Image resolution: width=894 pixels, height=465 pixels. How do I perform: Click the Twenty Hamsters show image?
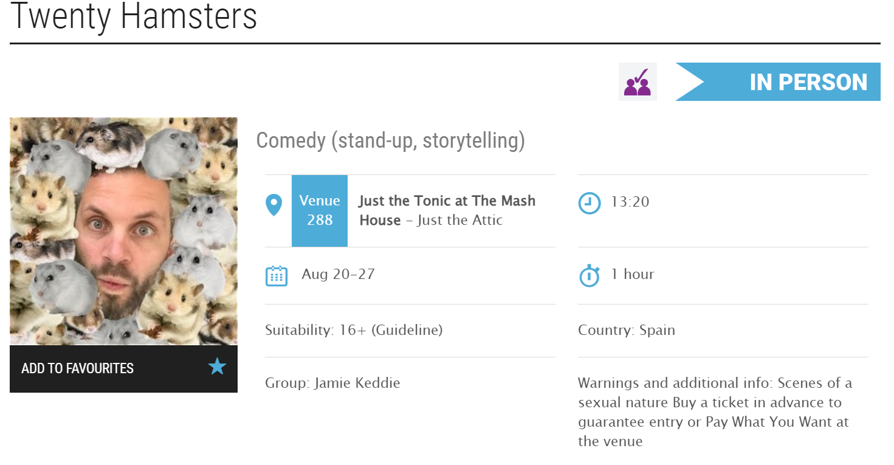click(123, 231)
